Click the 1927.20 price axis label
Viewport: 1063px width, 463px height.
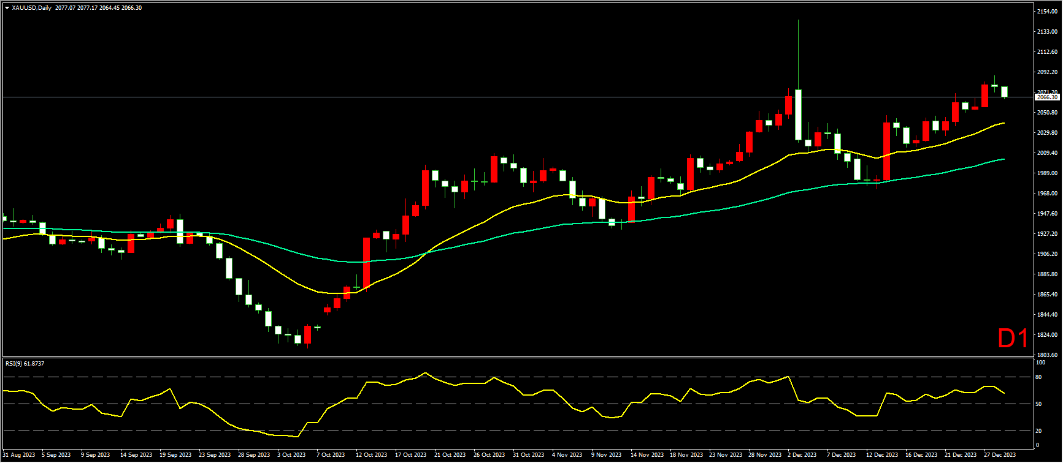pos(1046,234)
